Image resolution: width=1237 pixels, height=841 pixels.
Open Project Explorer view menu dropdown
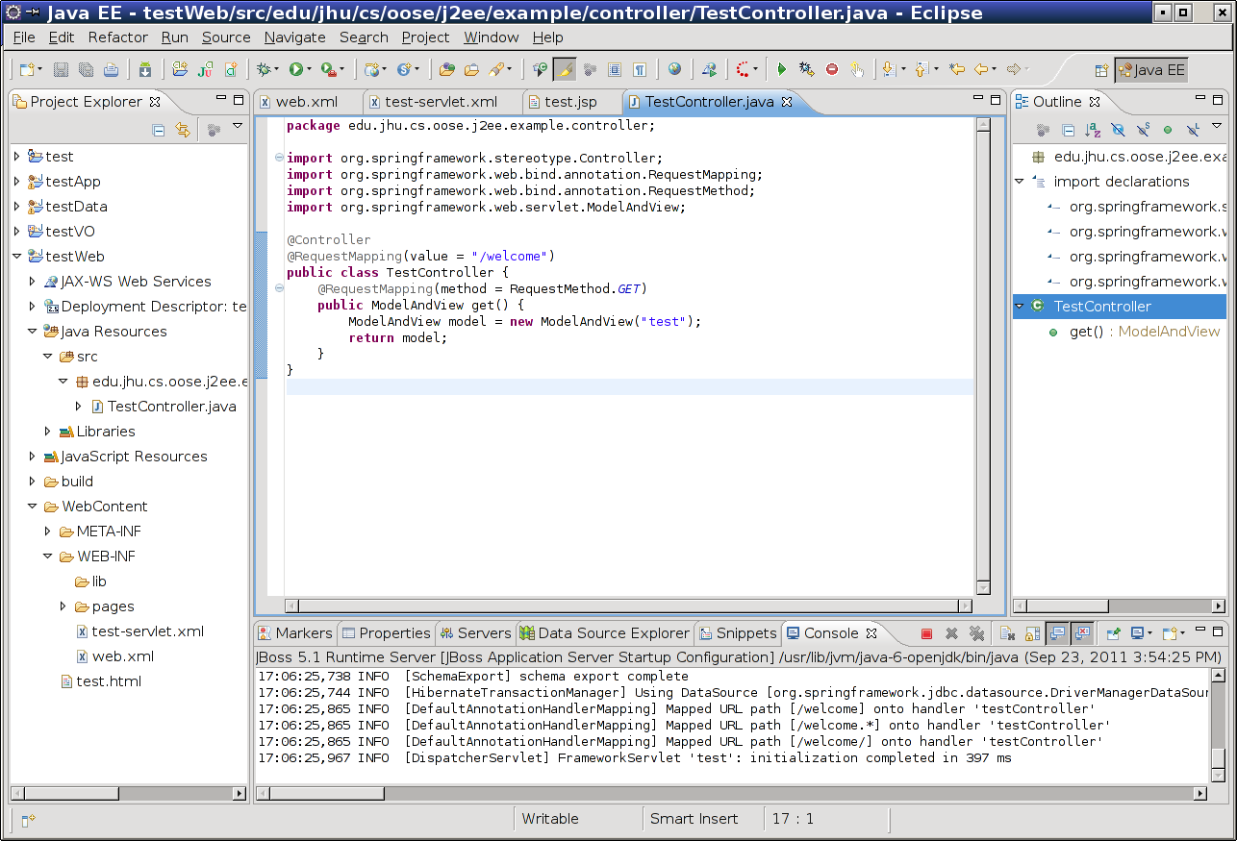[237, 128]
